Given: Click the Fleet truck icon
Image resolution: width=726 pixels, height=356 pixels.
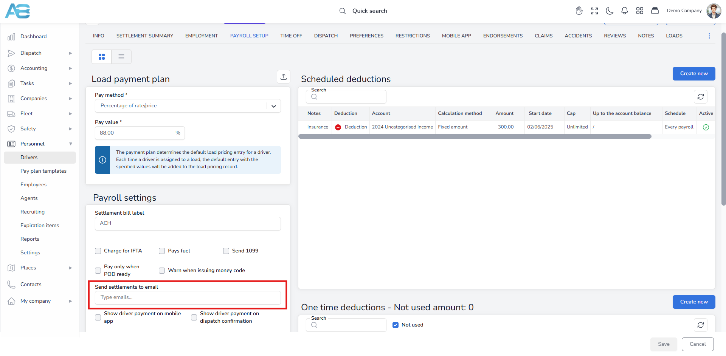Looking at the screenshot, I should [11, 114].
